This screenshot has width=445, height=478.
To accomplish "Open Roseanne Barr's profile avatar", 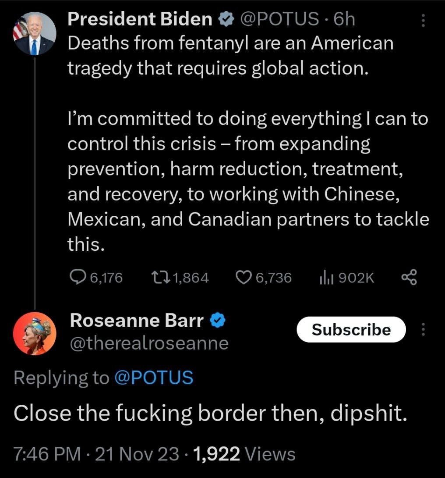I will click(35, 333).
